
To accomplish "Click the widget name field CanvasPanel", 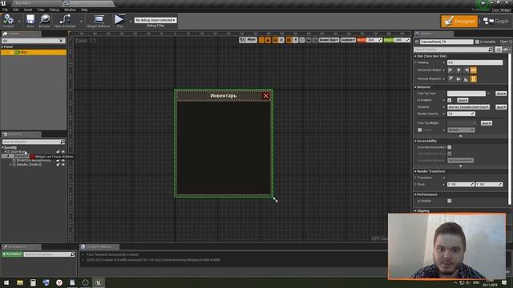I will click(446, 42).
